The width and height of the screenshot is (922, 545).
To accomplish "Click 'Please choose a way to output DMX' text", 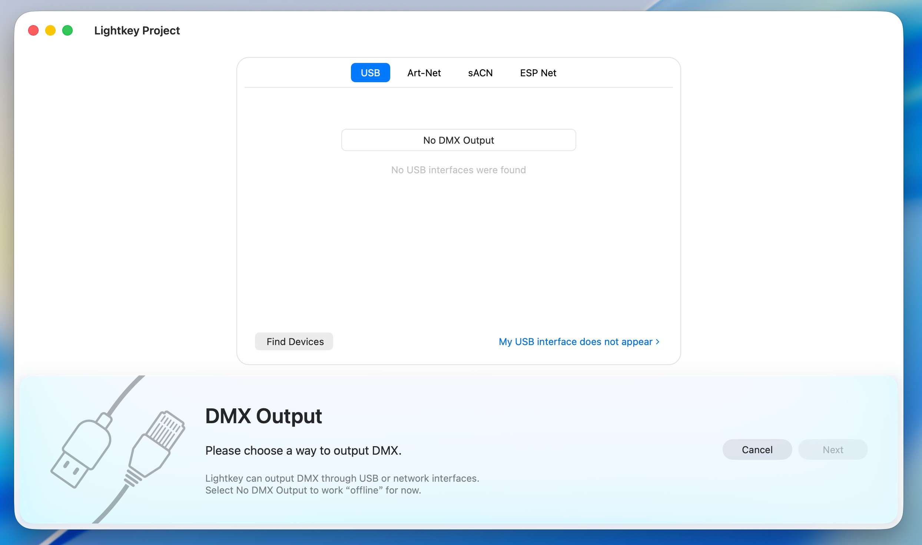I will (303, 450).
